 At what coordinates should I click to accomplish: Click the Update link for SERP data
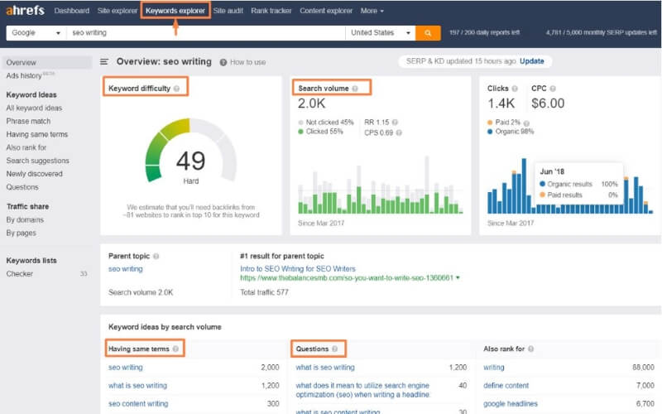point(532,61)
